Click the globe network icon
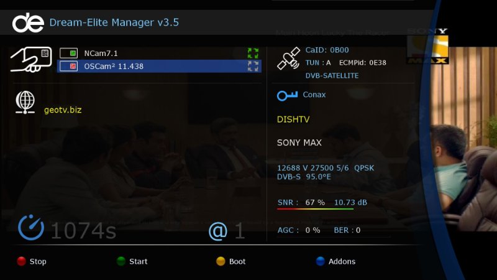 [x=25, y=103]
